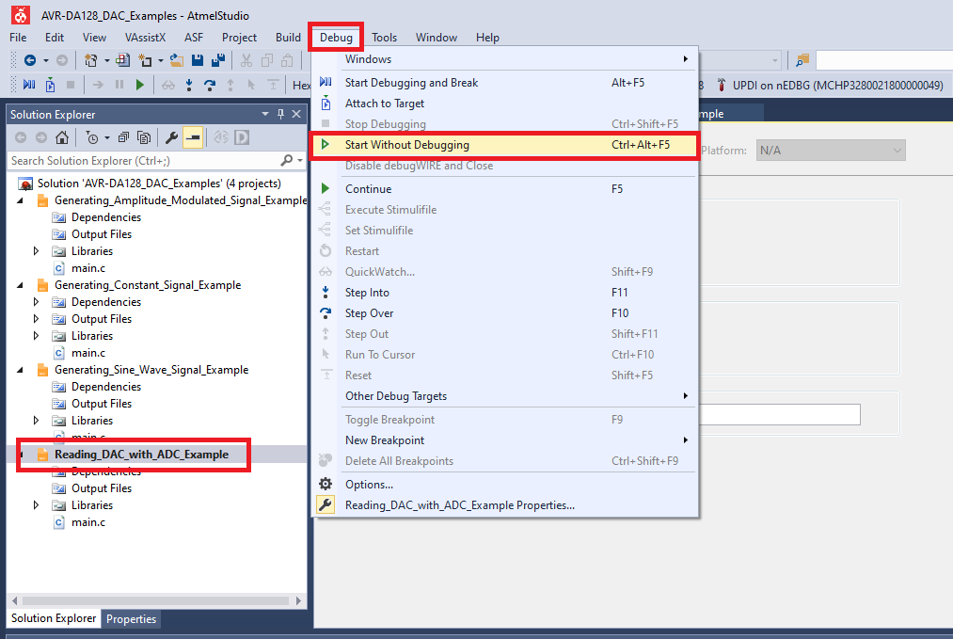Click the Open File folder toolbar icon

(177, 60)
